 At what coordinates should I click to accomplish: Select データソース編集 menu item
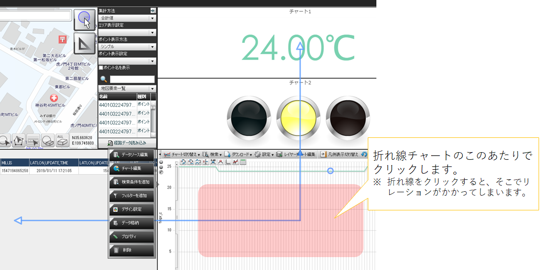coord(131,154)
